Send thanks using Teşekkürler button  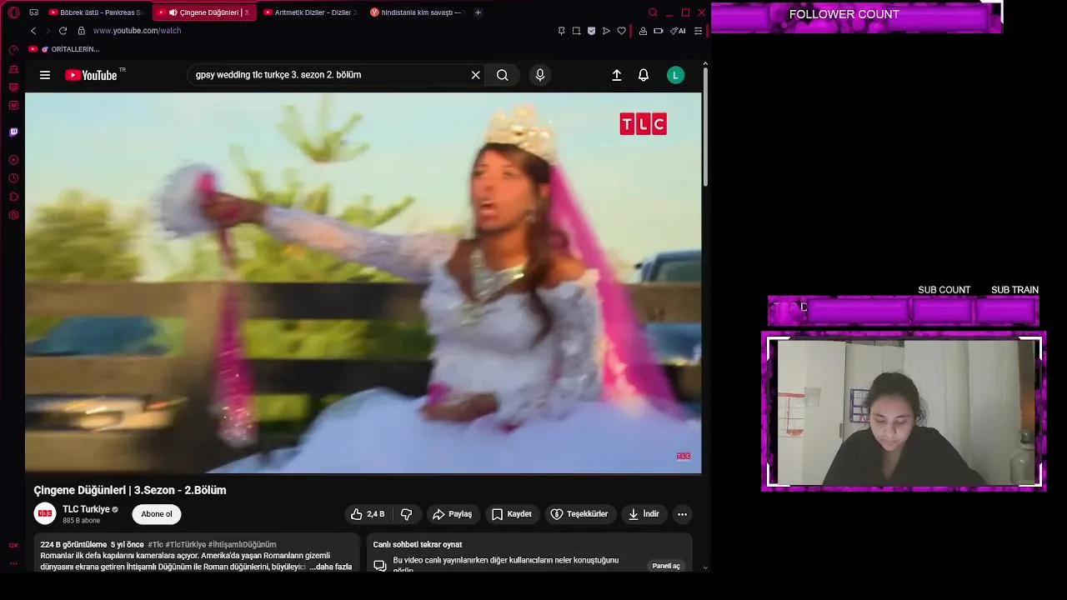tap(581, 514)
